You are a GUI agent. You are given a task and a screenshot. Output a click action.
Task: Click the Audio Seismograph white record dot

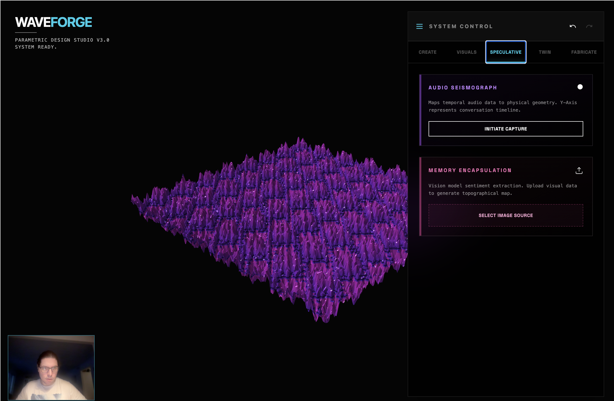tap(580, 87)
